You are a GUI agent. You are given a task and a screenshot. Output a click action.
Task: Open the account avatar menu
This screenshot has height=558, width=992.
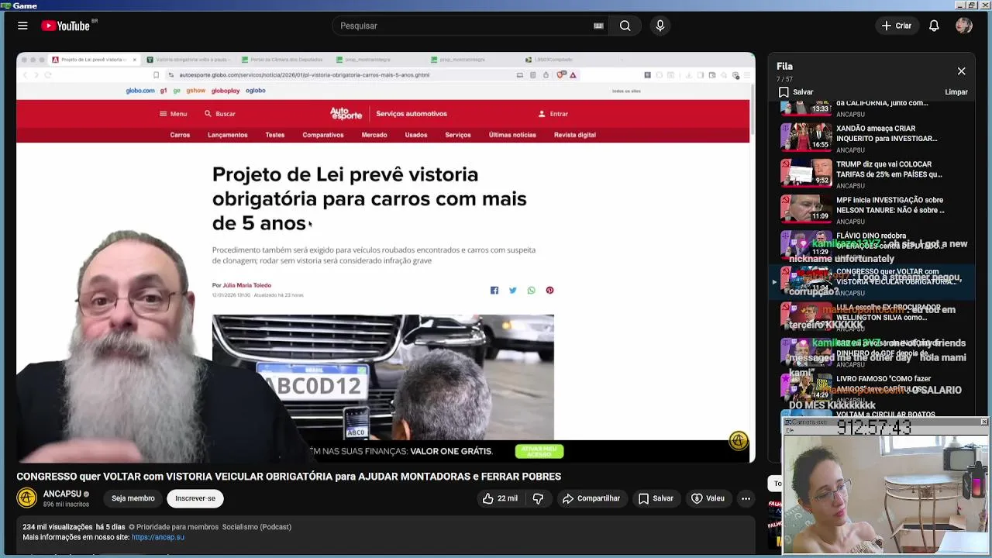click(x=964, y=26)
